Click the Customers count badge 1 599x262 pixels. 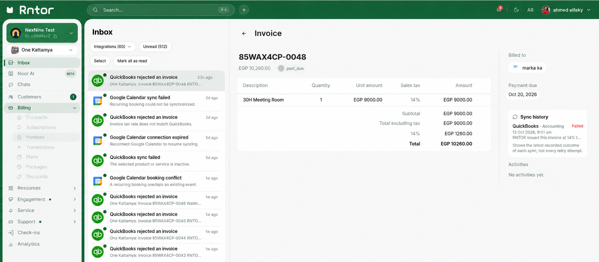pyautogui.click(x=73, y=97)
